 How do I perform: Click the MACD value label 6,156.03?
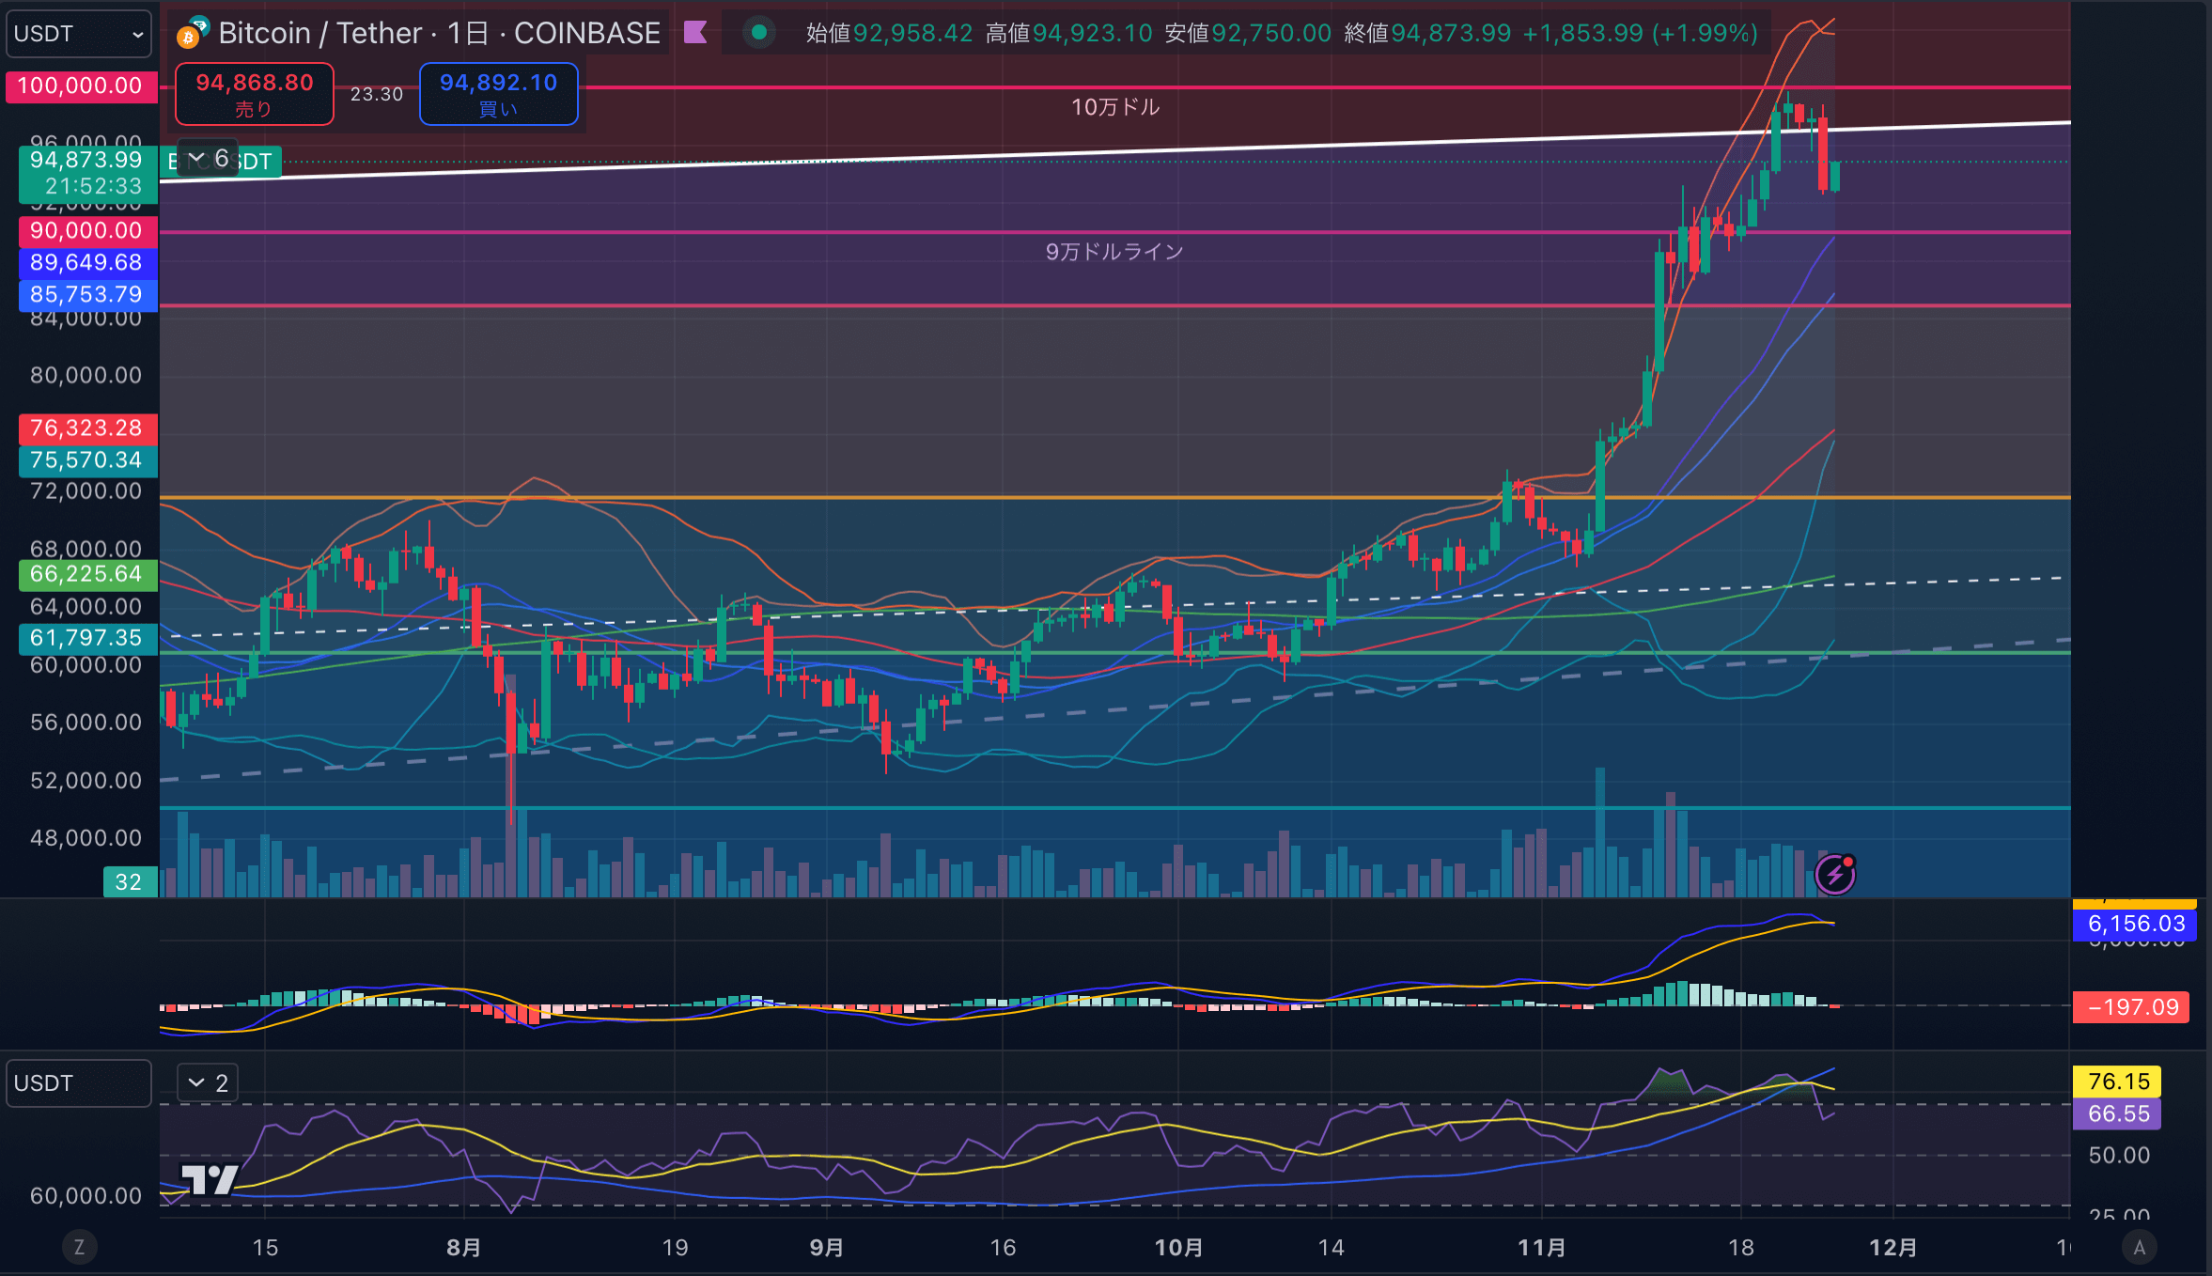pos(2135,925)
